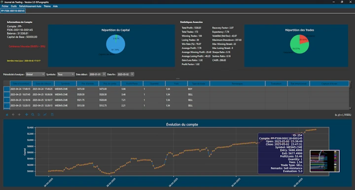The height and width of the screenshot is (190, 355).
Task: Activate the Pan tool on the chart toolbar
Action: 27,115
